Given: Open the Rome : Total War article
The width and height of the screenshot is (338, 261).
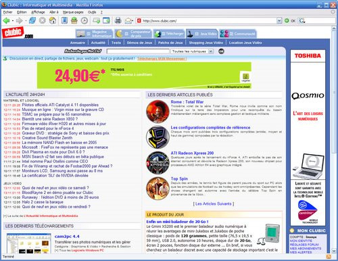Looking at the screenshot, I should click(x=187, y=102).
